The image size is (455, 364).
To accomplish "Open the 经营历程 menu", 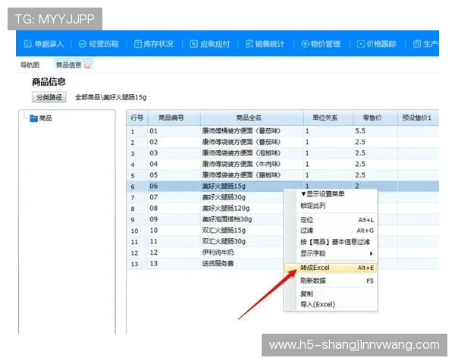I will (x=99, y=44).
